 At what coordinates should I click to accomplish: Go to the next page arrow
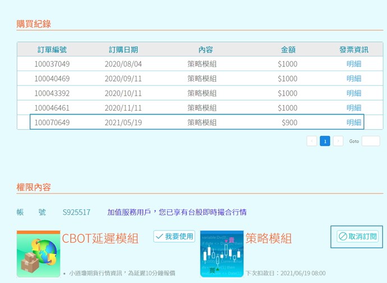tap(338, 141)
